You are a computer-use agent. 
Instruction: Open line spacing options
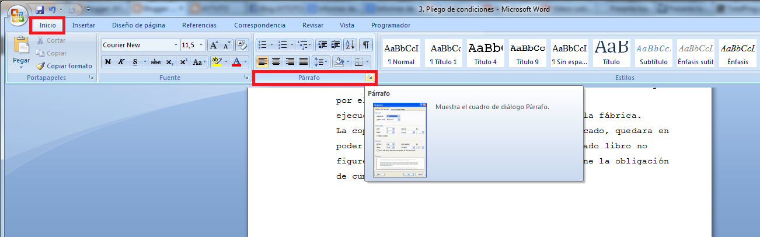tap(321, 61)
